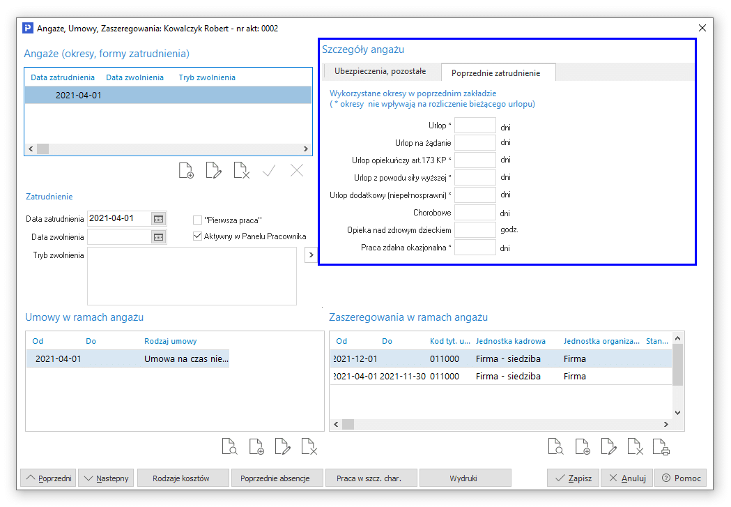The width and height of the screenshot is (731, 507).
Task: Open calendar for Data zatrudnienia
Action: tap(158, 219)
